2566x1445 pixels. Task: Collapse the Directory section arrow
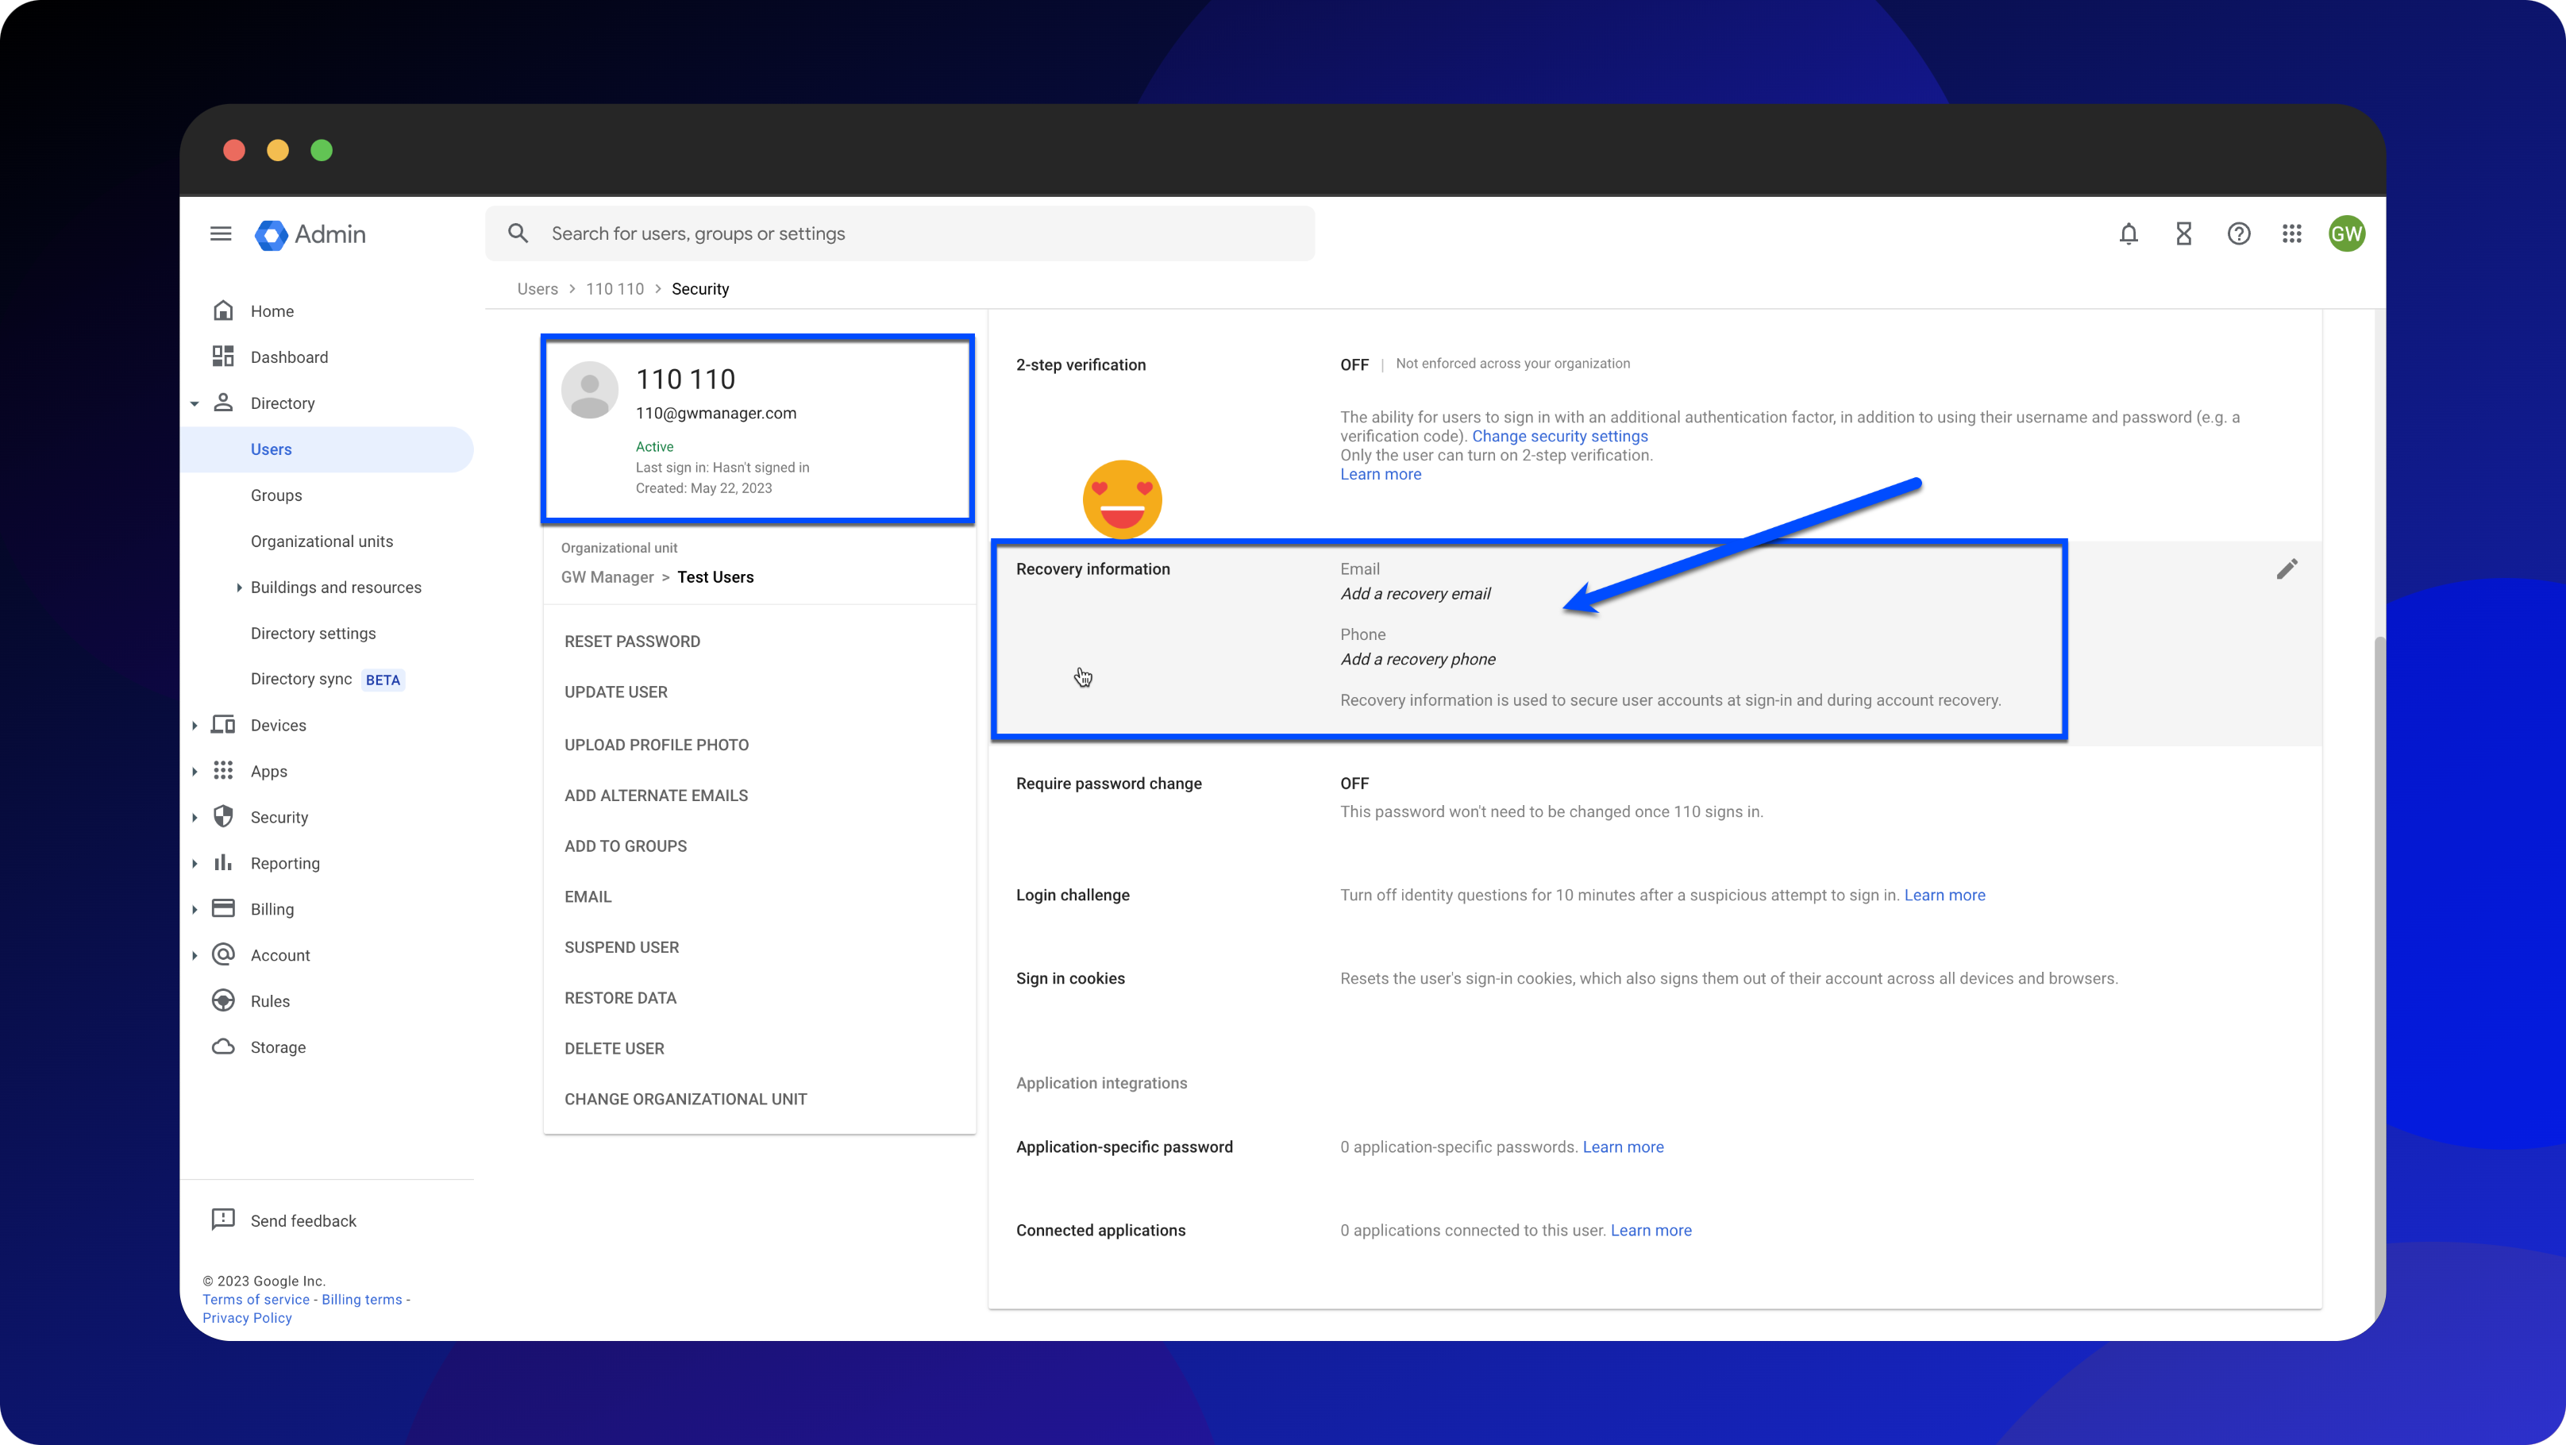coord(195,403)
